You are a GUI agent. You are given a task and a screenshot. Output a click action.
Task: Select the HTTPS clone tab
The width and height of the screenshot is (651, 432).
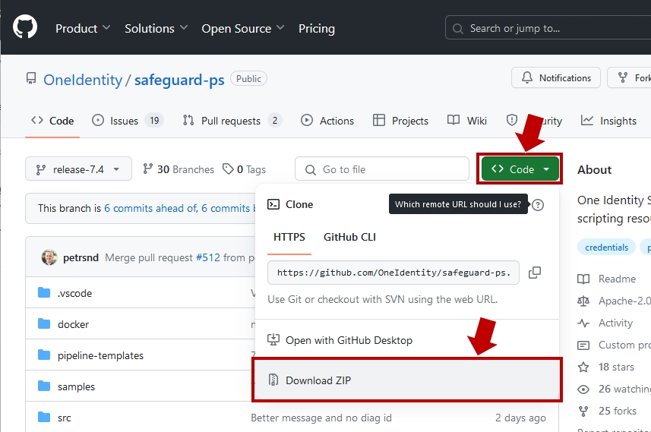(x=289, y=237)
